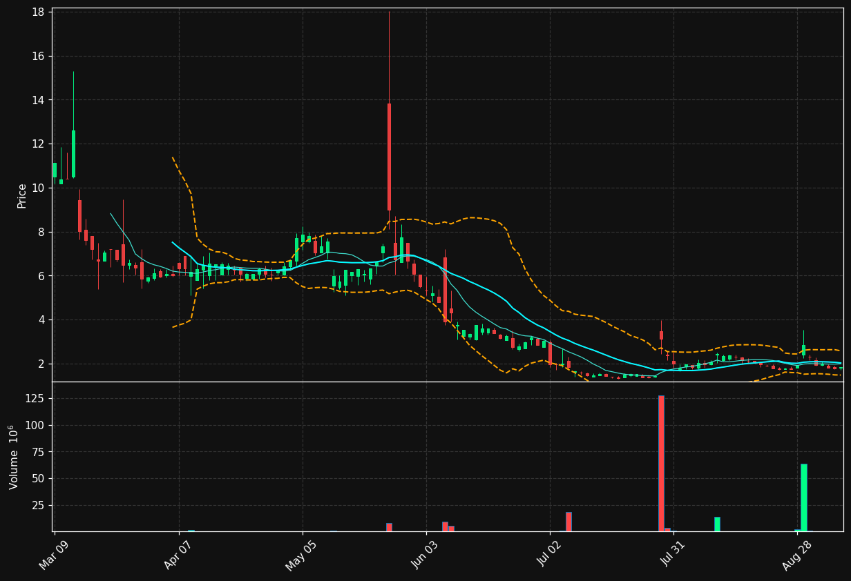
Task: Click the Price axis title
Action: [x=22, y=195]
